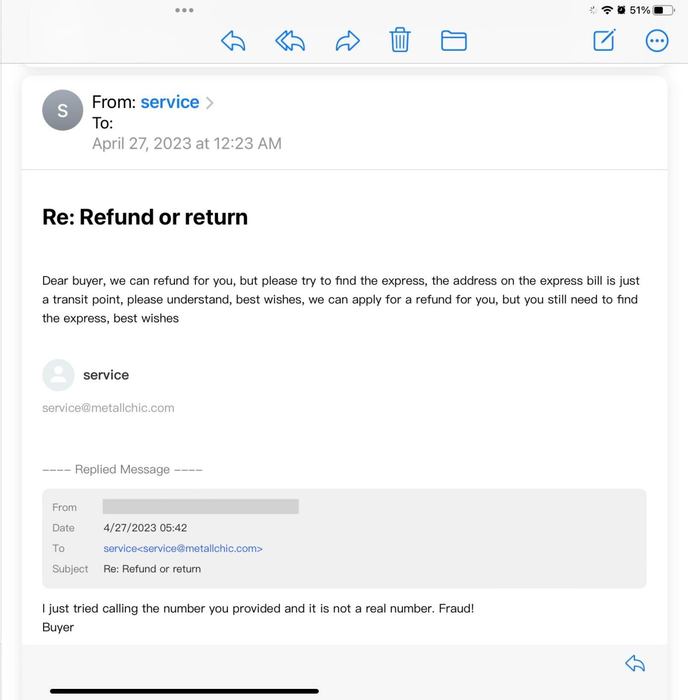Image resolution: width=688 pixels, height=700 pixels.
Task: Tap the Reply arrow in the toolbar
Action: [233, 41]
